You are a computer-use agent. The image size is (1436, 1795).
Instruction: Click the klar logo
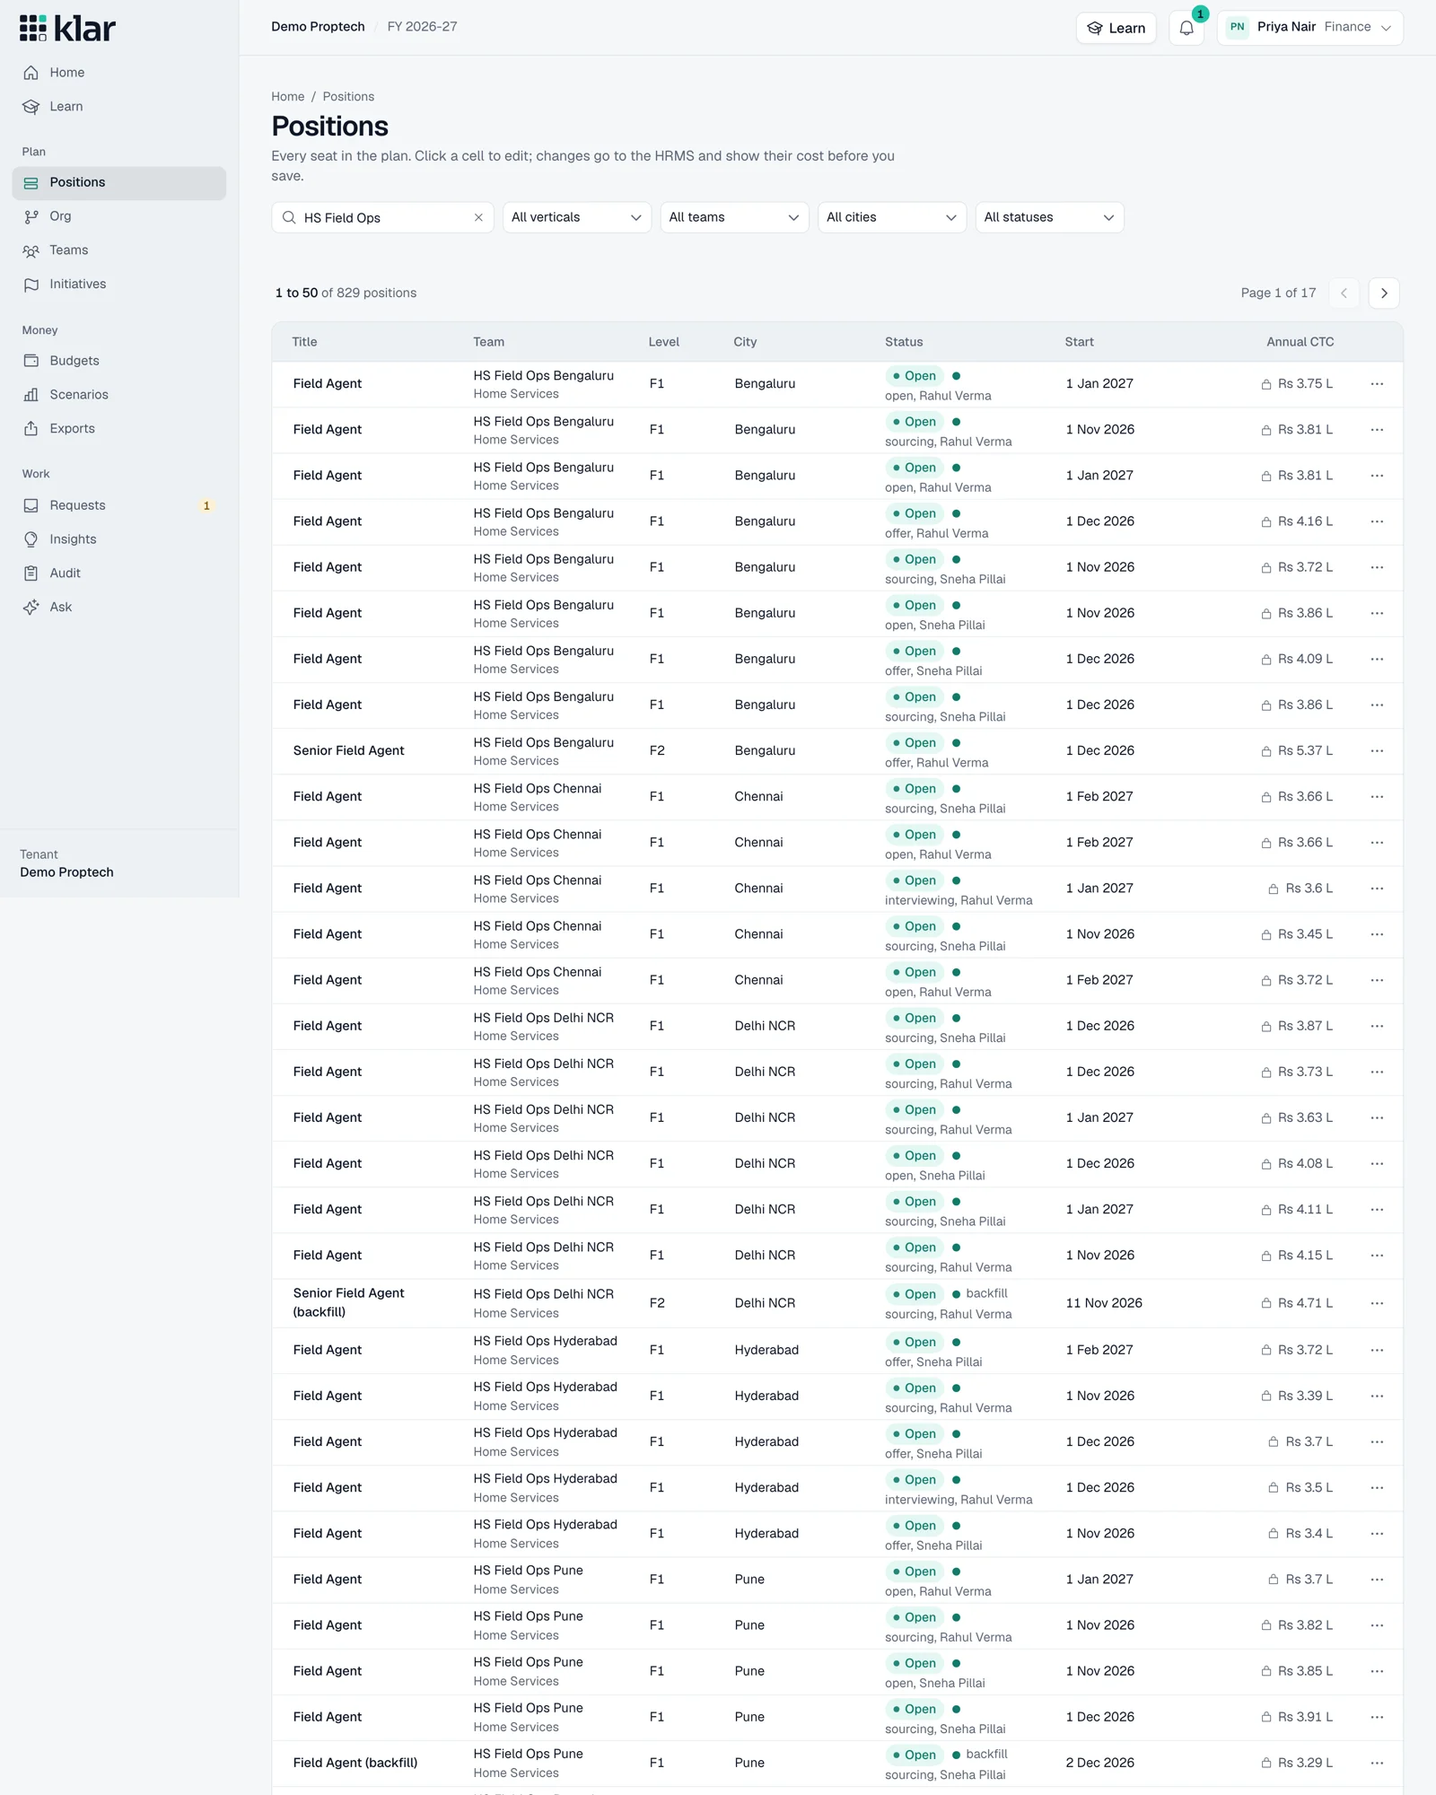point(68,28)
